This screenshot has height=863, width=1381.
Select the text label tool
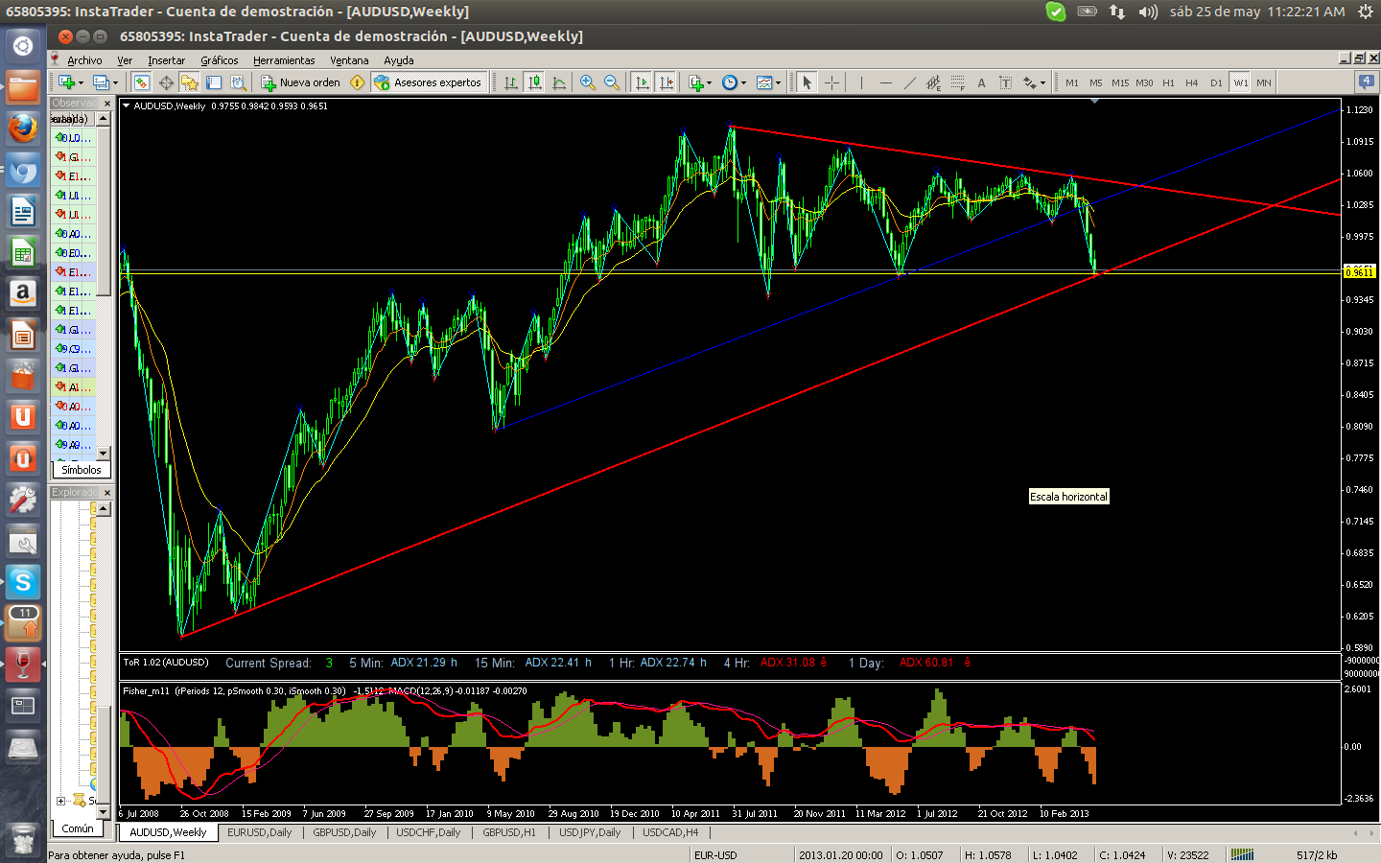point(981,82)
